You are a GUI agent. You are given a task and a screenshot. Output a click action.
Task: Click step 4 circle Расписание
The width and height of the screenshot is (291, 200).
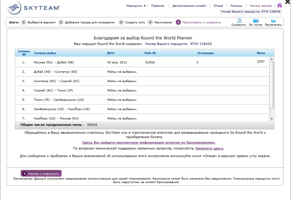coord(150,22)
